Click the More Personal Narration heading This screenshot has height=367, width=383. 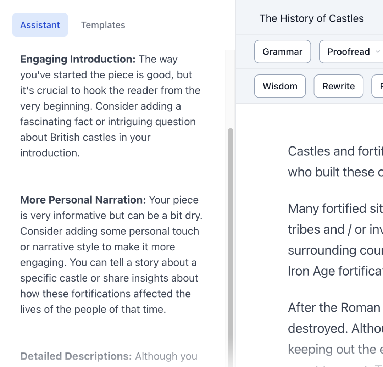click(x=83, y=200)
